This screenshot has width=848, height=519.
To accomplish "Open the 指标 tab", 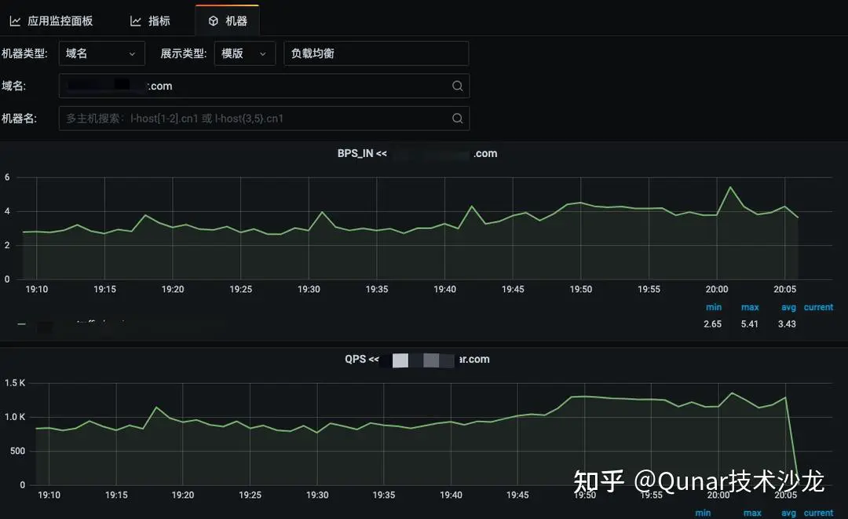I will tap(159, 21).
